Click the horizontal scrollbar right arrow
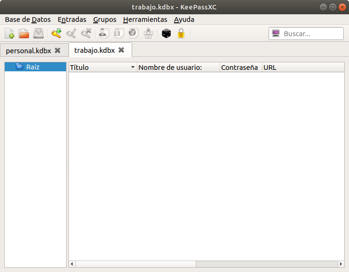 click(340, 264)
